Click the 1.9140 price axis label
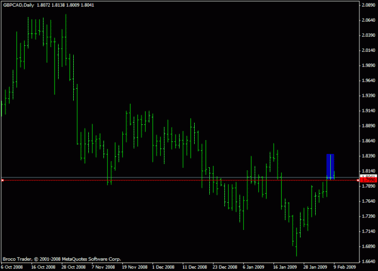 point(368,110)
